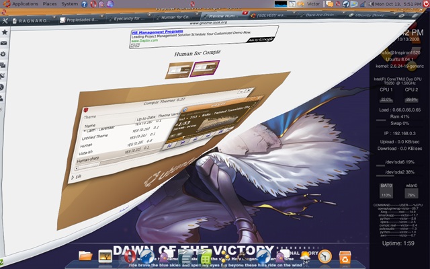Open the orange trash icon in dock
Image resolution: width=430 pixels, height=269 pixels.
(345, 257)
